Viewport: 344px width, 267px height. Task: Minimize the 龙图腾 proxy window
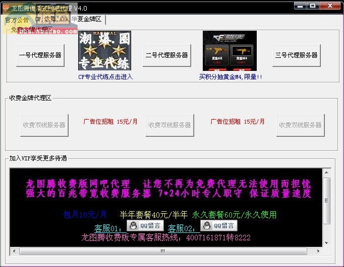(300, 6)
